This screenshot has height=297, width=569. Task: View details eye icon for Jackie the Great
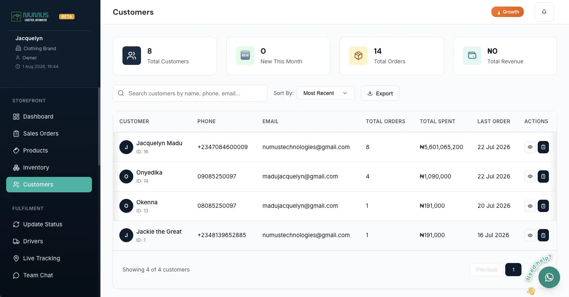530,235
